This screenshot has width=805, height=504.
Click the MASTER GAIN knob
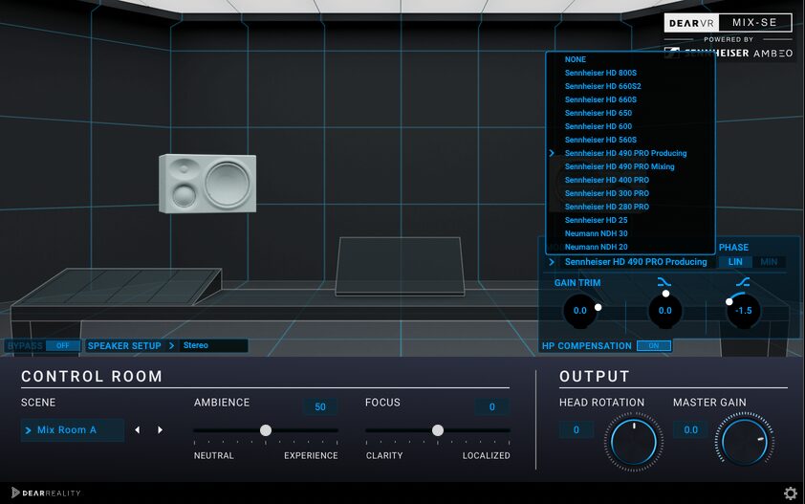coord(744,442)
